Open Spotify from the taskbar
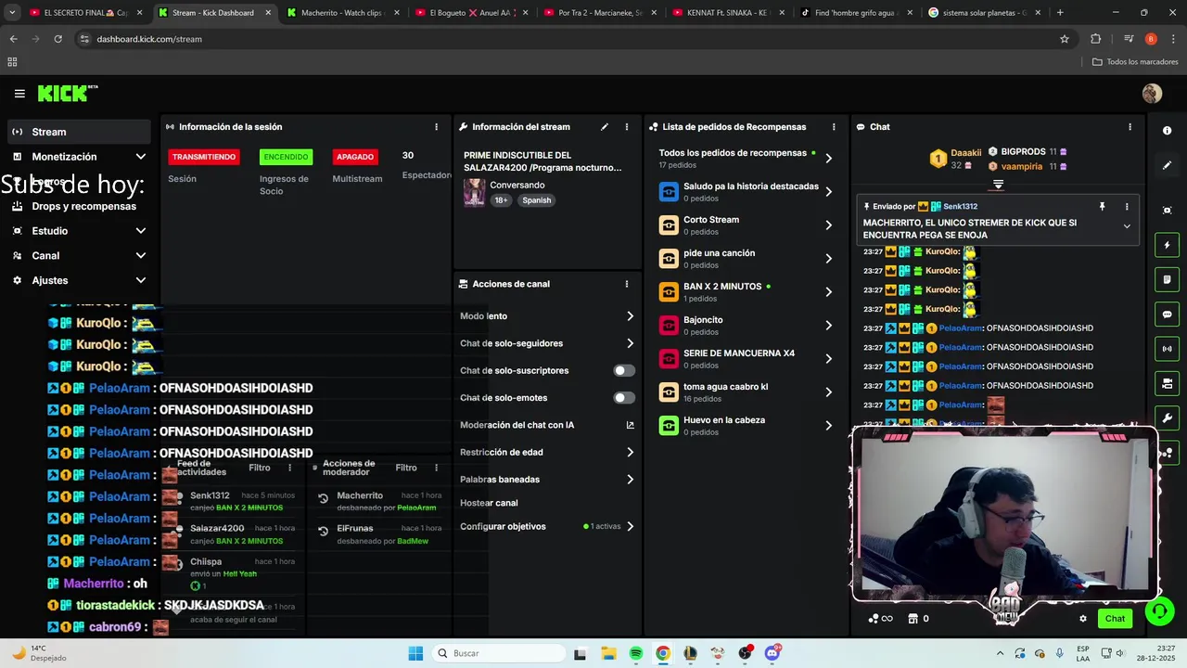The height and width of the screenshot is (668, 1187). tap(635, 653)
